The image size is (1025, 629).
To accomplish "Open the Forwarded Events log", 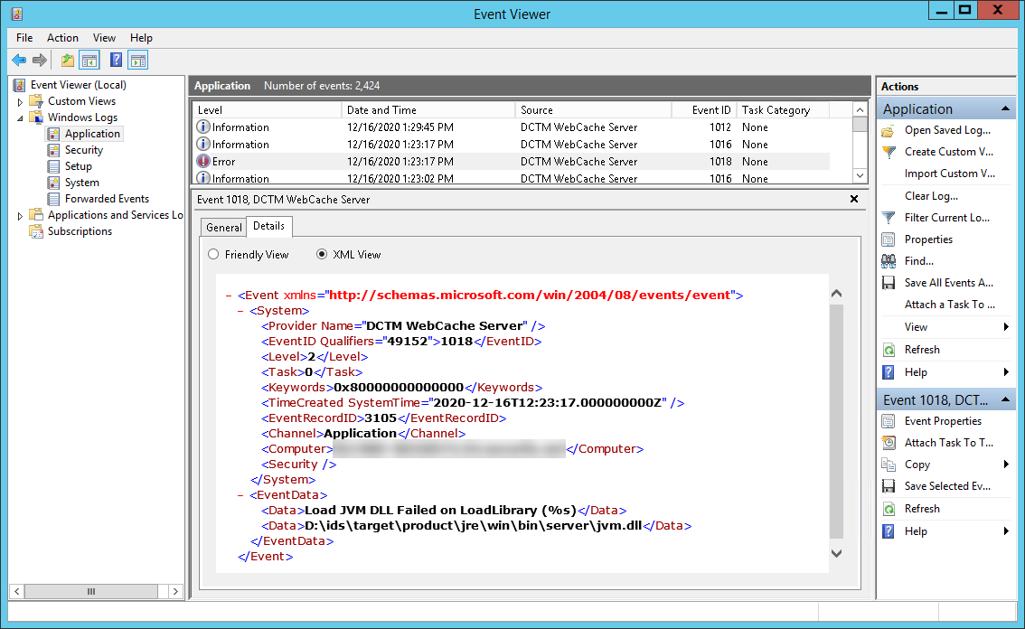I will point(107,199).
